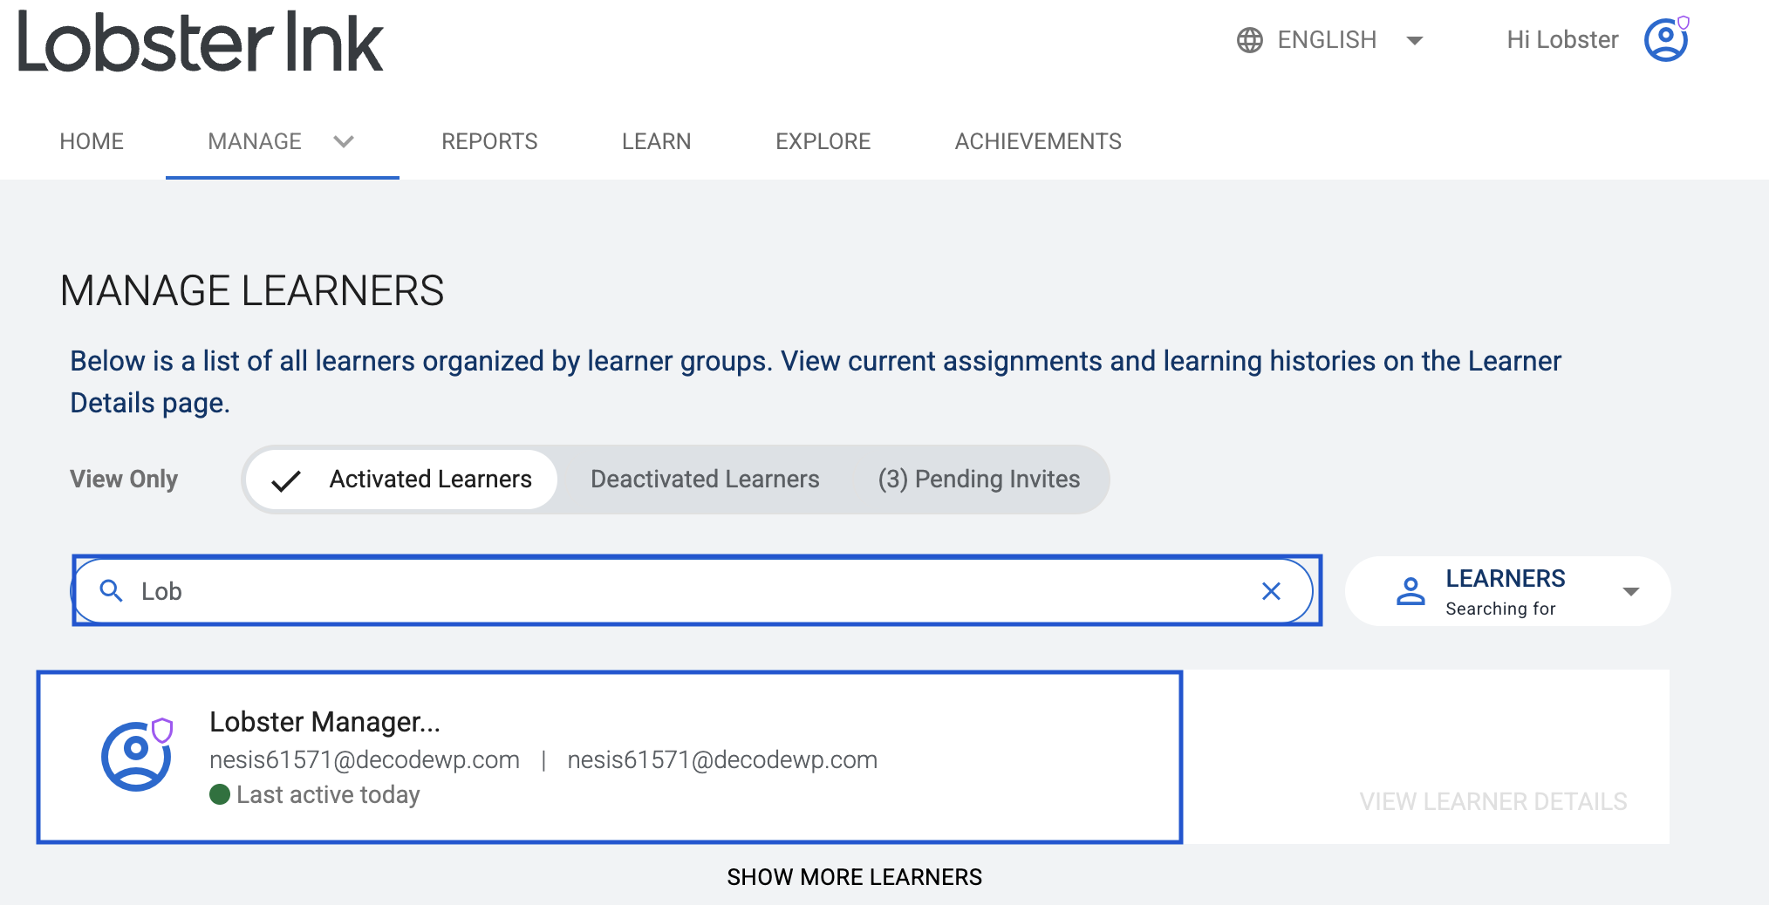Image resolution: width=1769 pixels, height=905 pixels.
Task: Select the first nesis61571@decodewp.com email text
Action: click(365, 759)
